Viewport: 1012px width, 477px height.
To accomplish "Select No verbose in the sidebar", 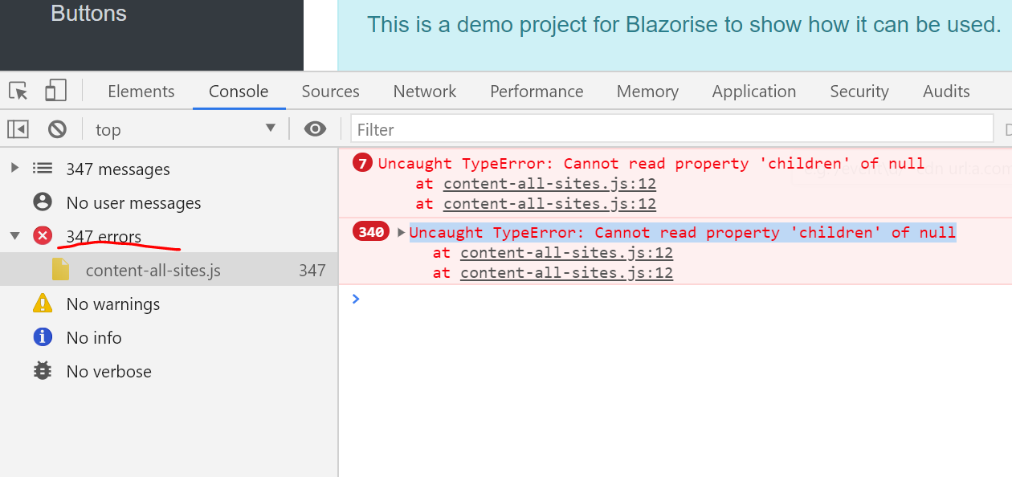I will click(x=108, y=371).
